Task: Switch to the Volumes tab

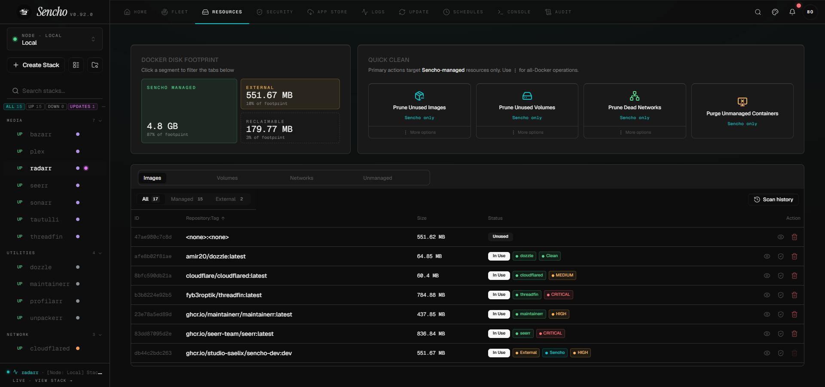Action: tap(227, 178)
